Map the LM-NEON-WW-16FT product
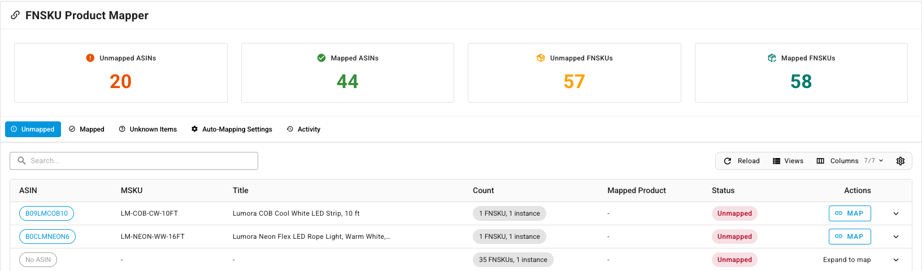The height and width of the screenshot is (271, 922). [850, 237]
